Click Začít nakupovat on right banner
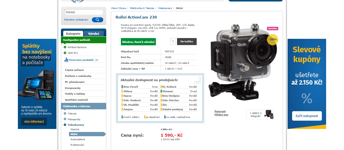 pos(307,116)
